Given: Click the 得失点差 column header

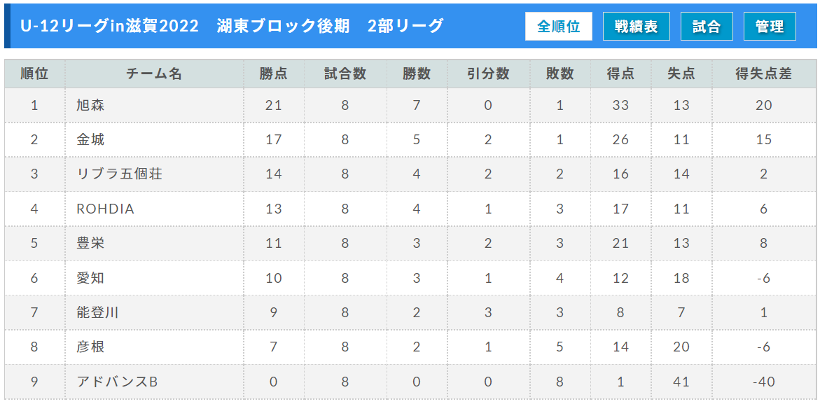Looking at the screenshot, I should point(763,74).
